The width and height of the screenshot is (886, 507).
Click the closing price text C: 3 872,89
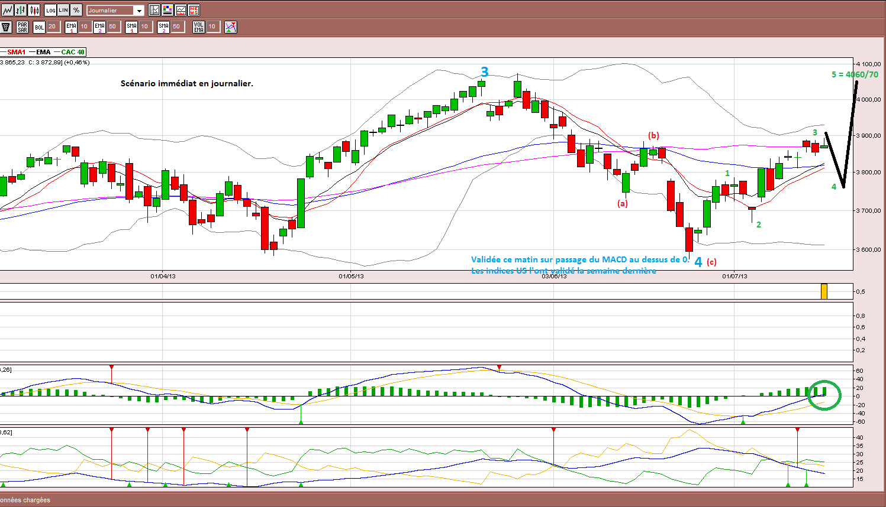pyautogui.click(x=44, y=62)
